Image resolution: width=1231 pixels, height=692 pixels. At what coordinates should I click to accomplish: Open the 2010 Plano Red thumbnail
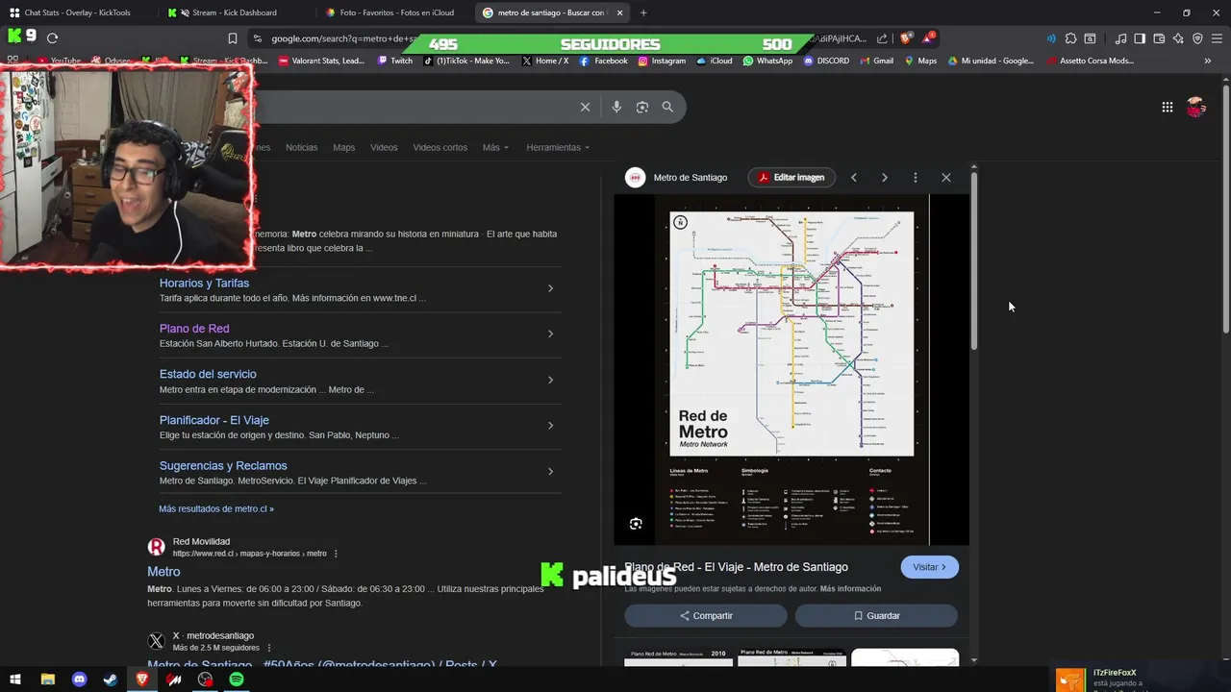[678, 657]
